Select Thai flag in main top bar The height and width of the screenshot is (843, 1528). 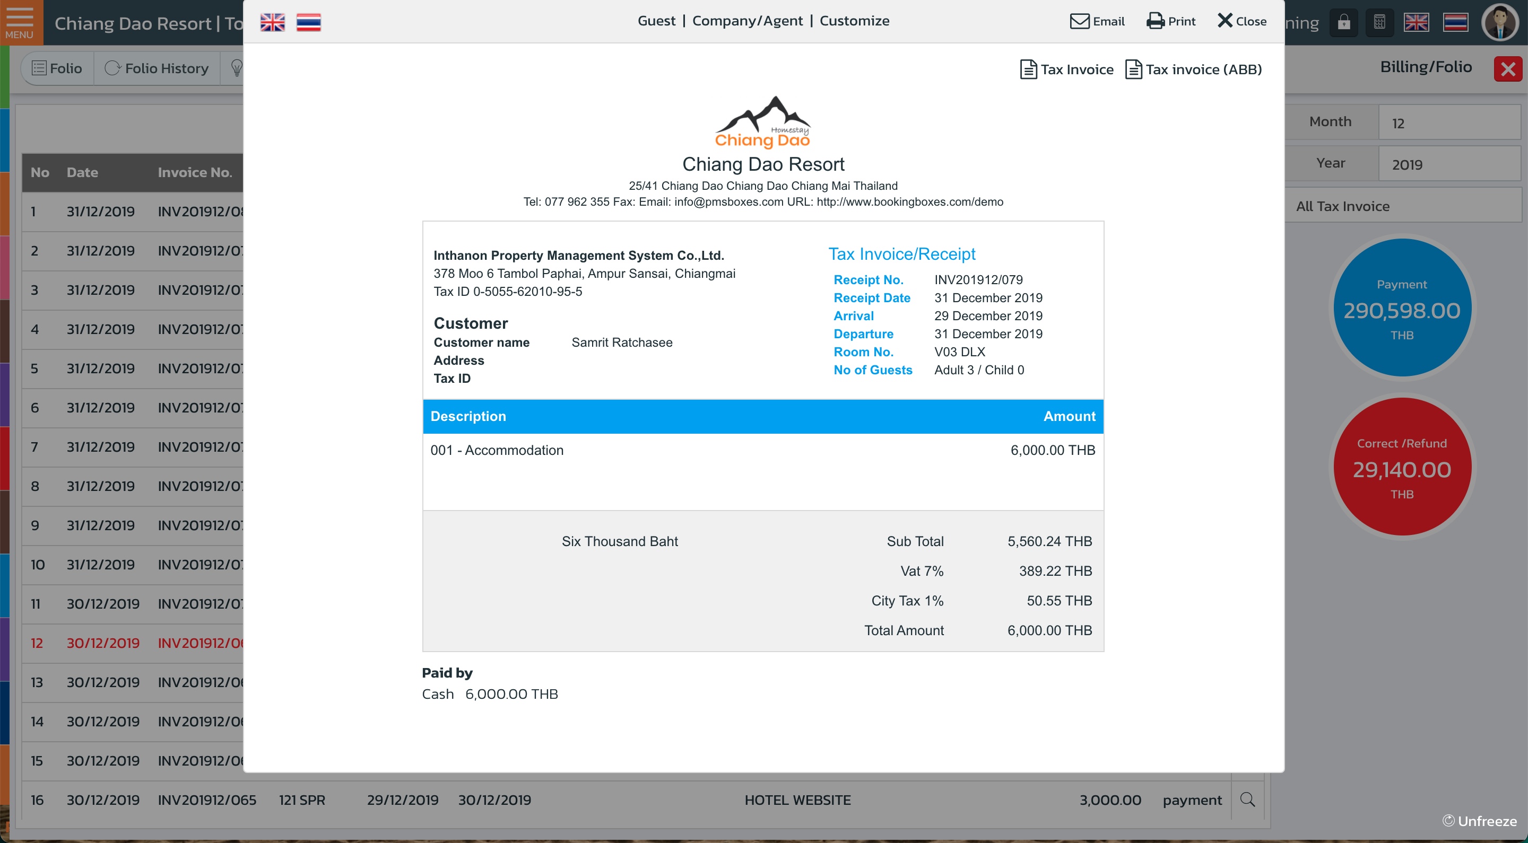[1456, 22]
